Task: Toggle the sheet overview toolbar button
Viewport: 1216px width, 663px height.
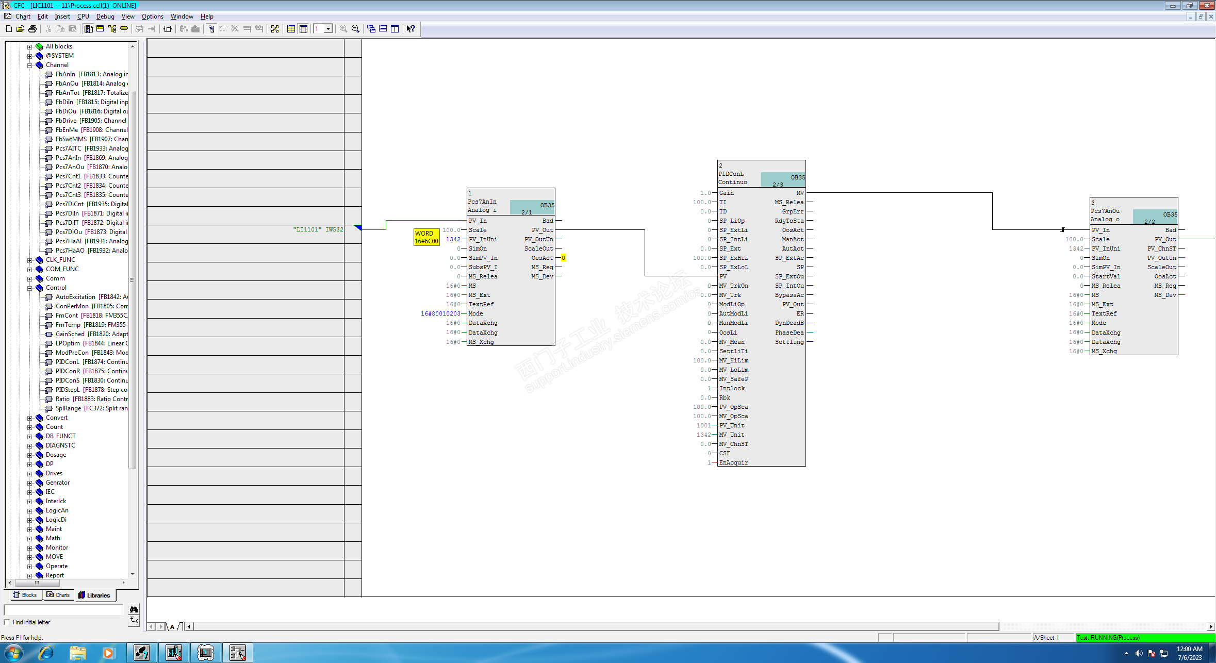Action: point(291,29)
